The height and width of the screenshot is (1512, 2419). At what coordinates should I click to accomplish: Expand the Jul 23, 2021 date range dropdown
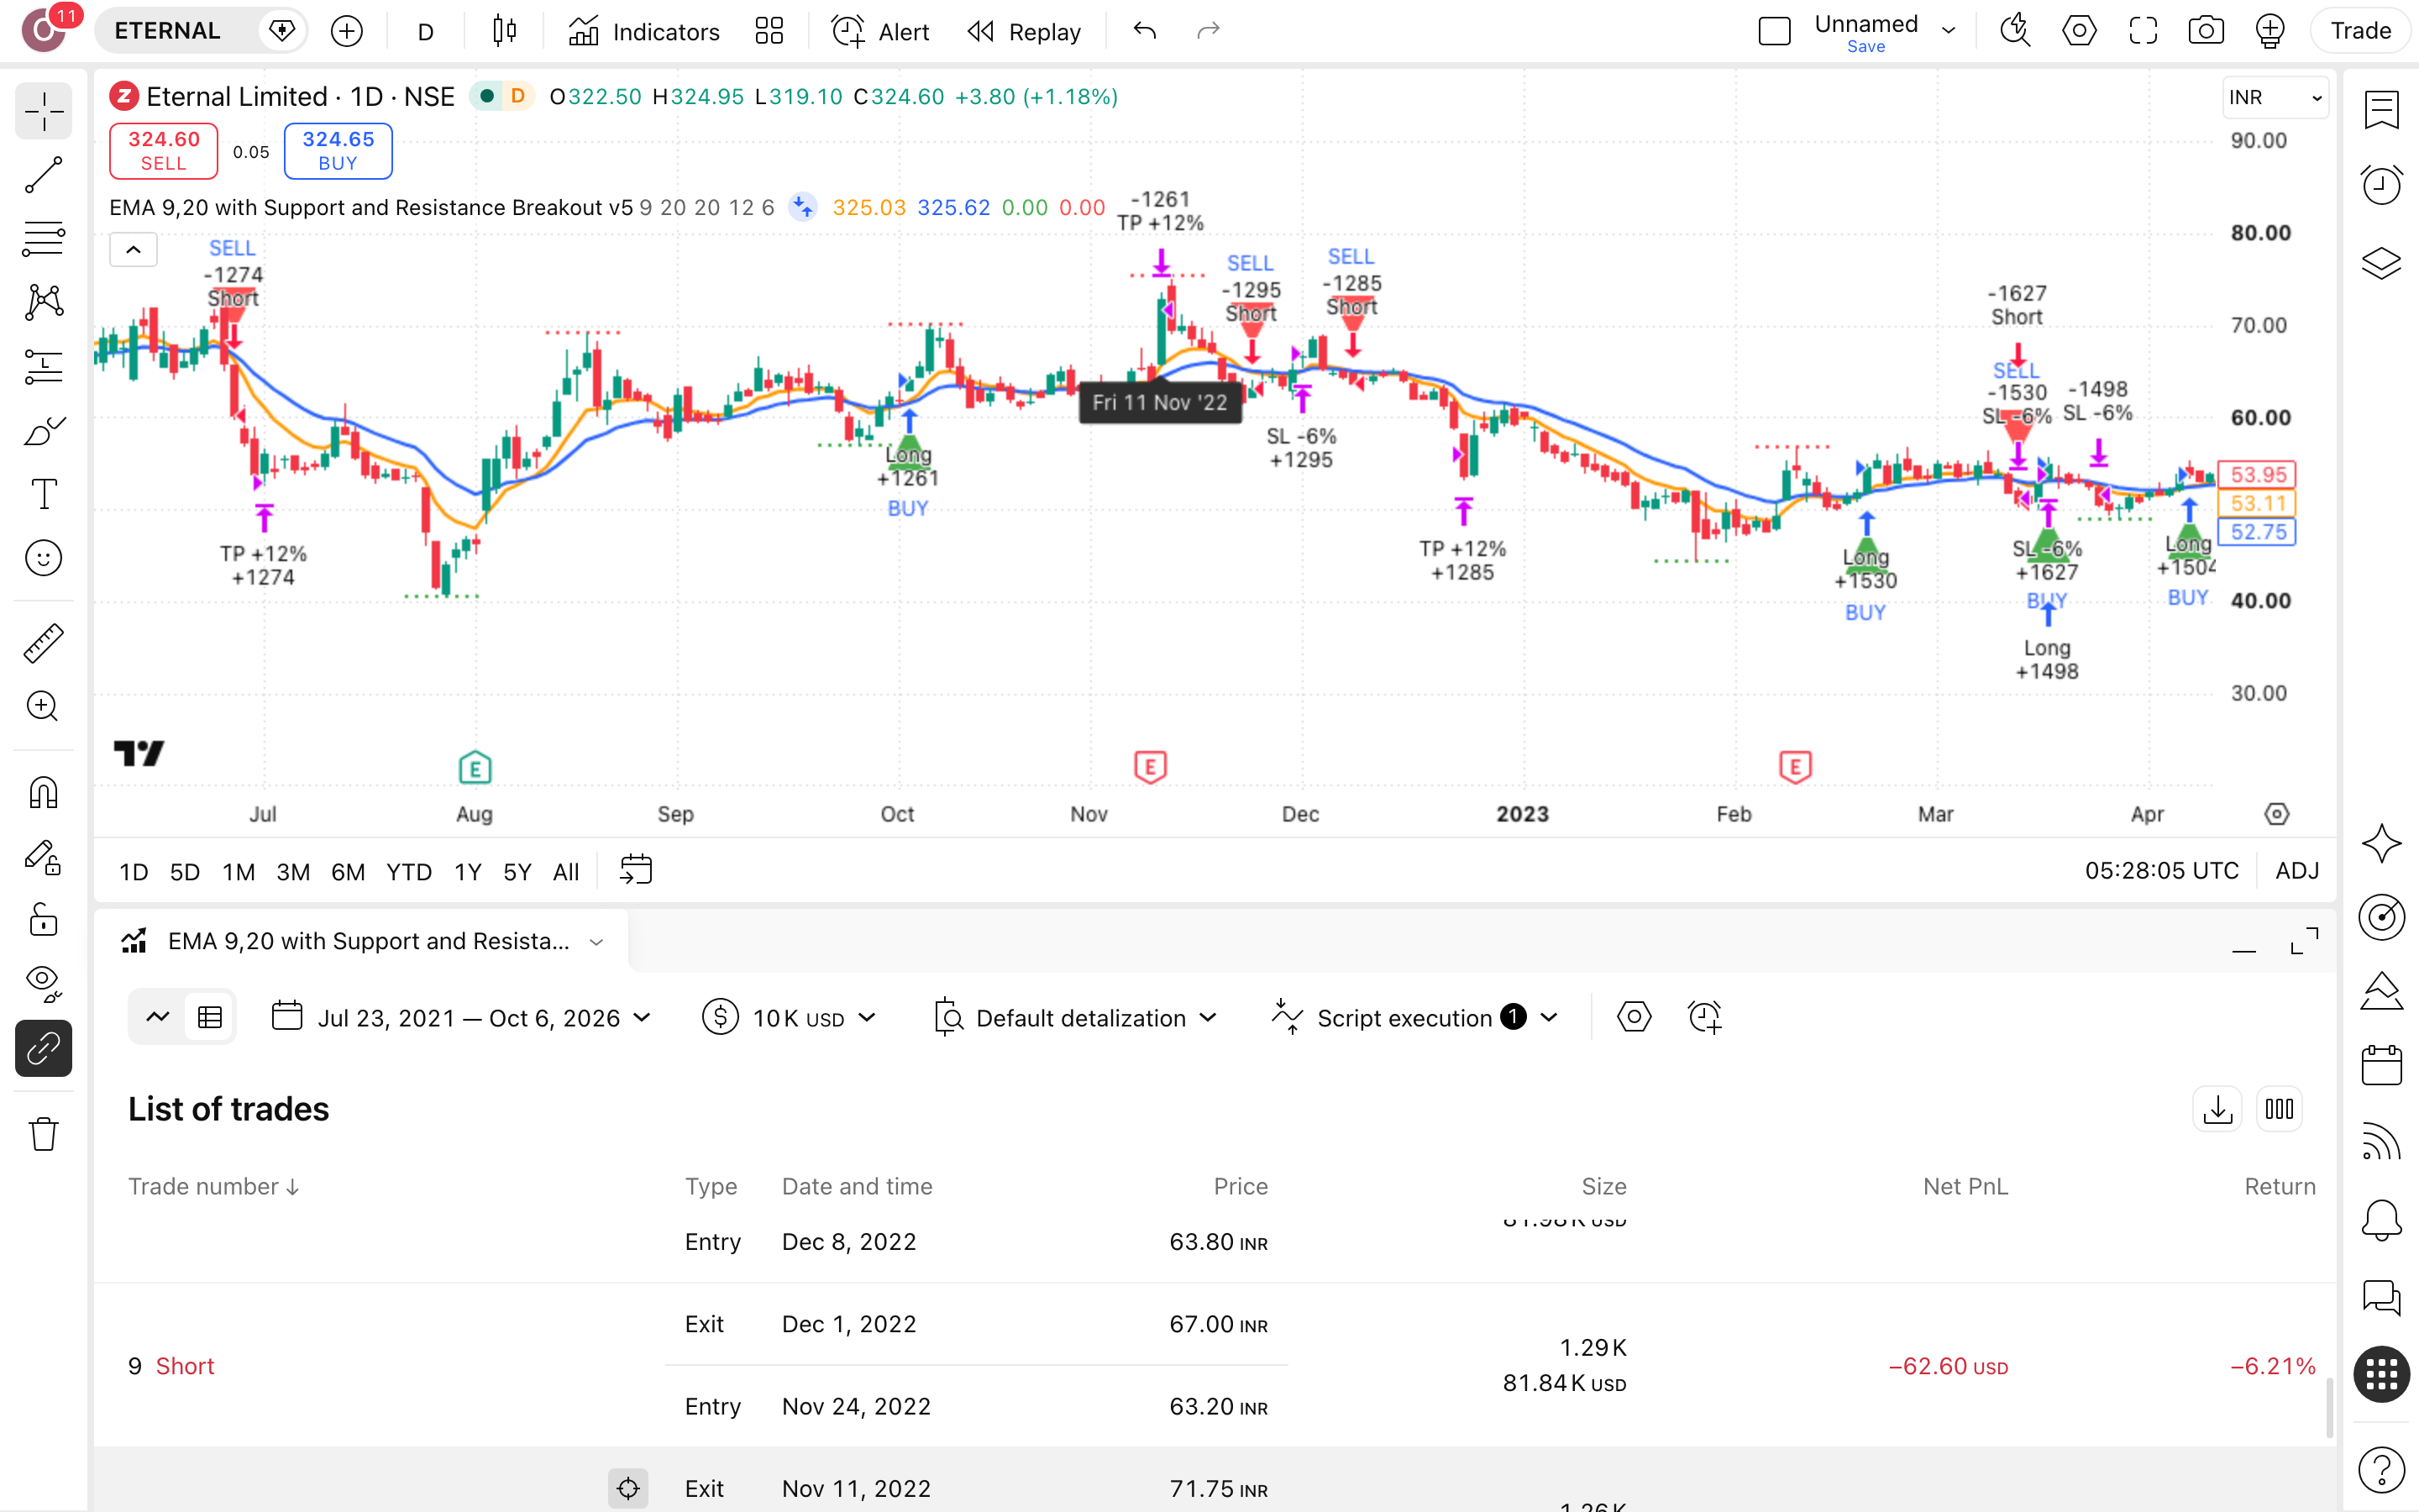pos(461,1018)
